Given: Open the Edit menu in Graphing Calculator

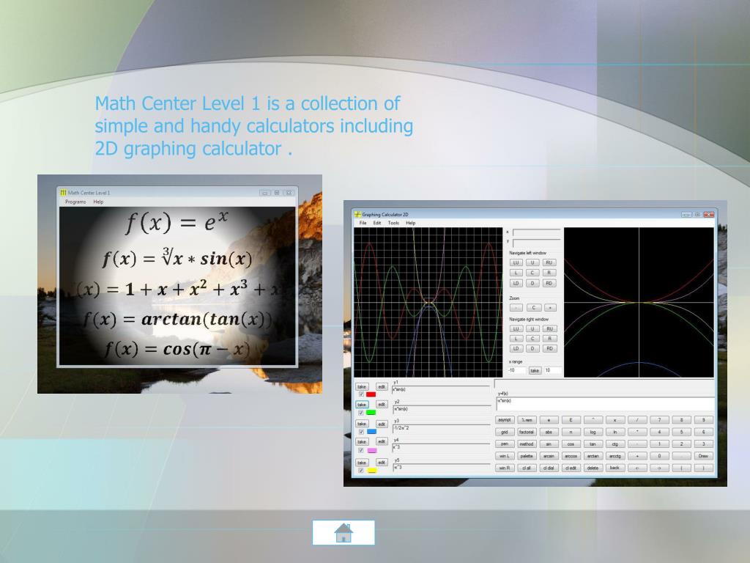Looking at the screenshot, I should (377, 223).
